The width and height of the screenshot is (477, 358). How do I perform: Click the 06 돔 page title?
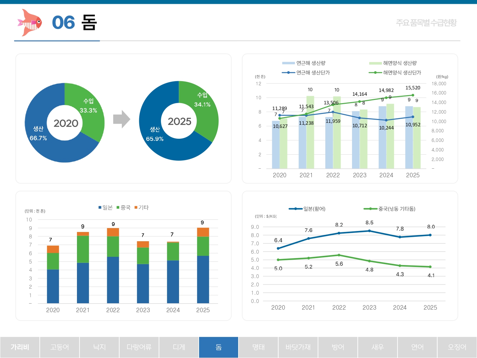[x=74, y=23]
